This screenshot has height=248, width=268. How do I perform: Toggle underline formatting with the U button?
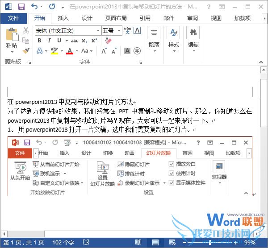[59, 41]
